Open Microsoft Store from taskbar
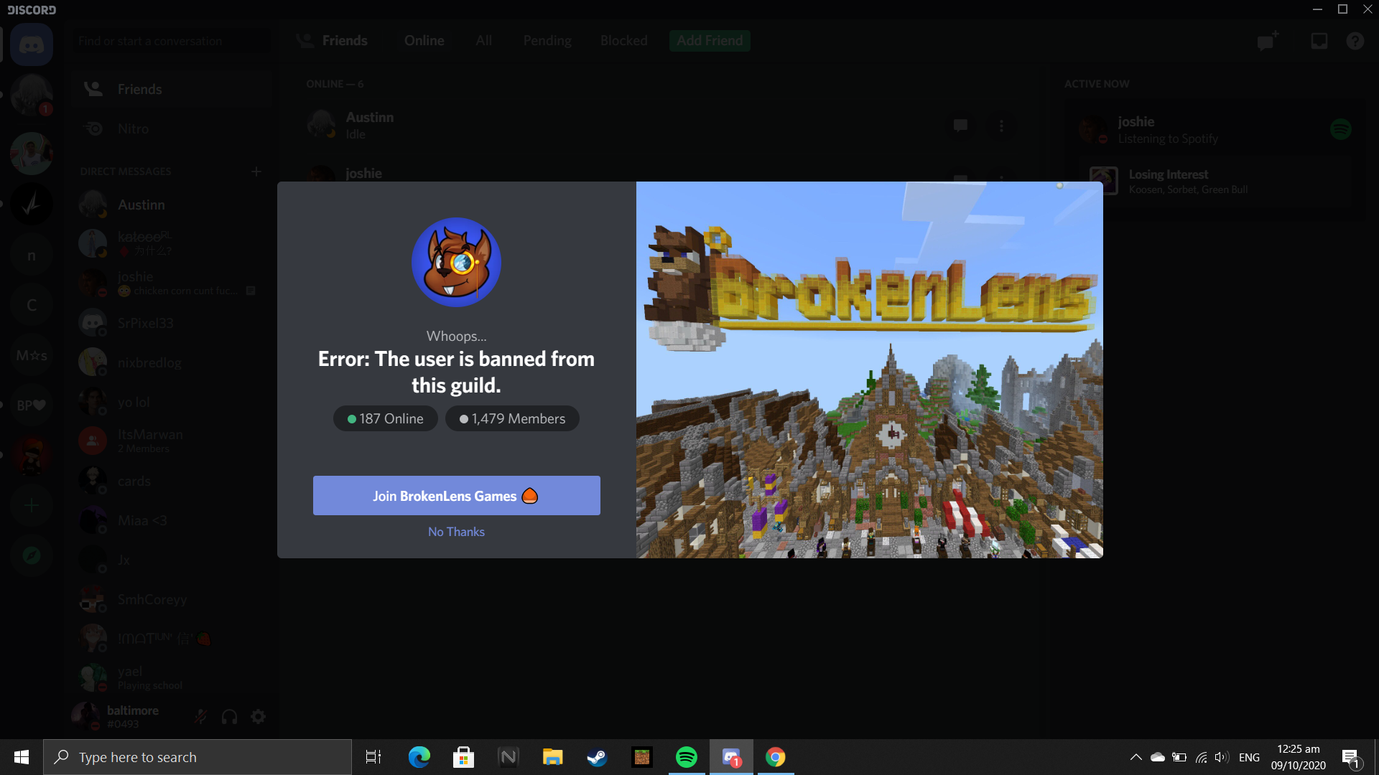Image resolution: width=1379 pixels, height=775 pixels. click(x=463, y=757)
